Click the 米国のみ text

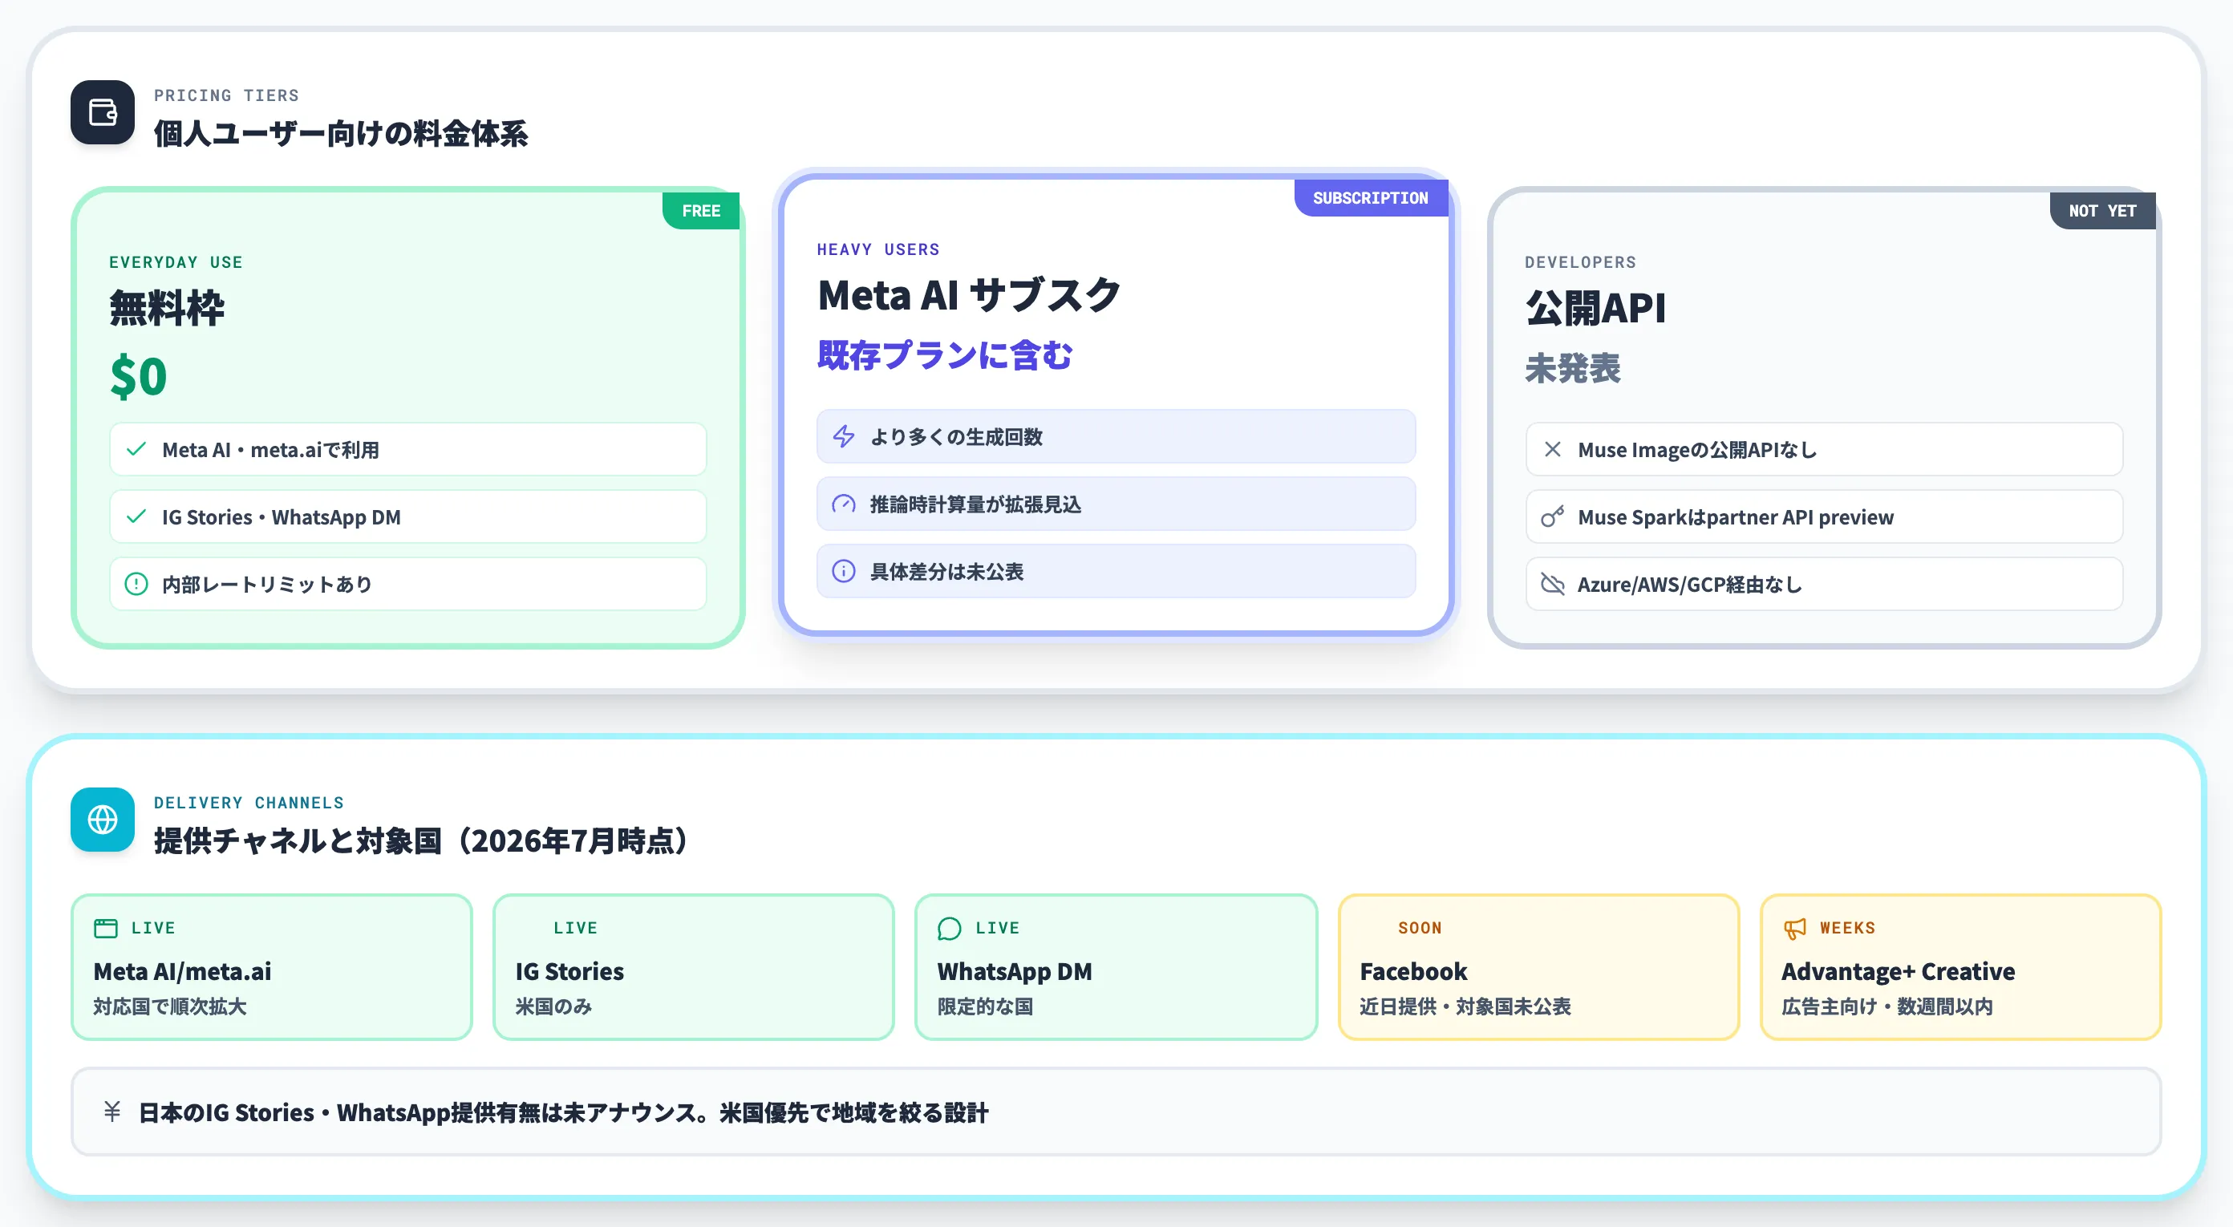pyautogui.click(x=554, y=1007)
